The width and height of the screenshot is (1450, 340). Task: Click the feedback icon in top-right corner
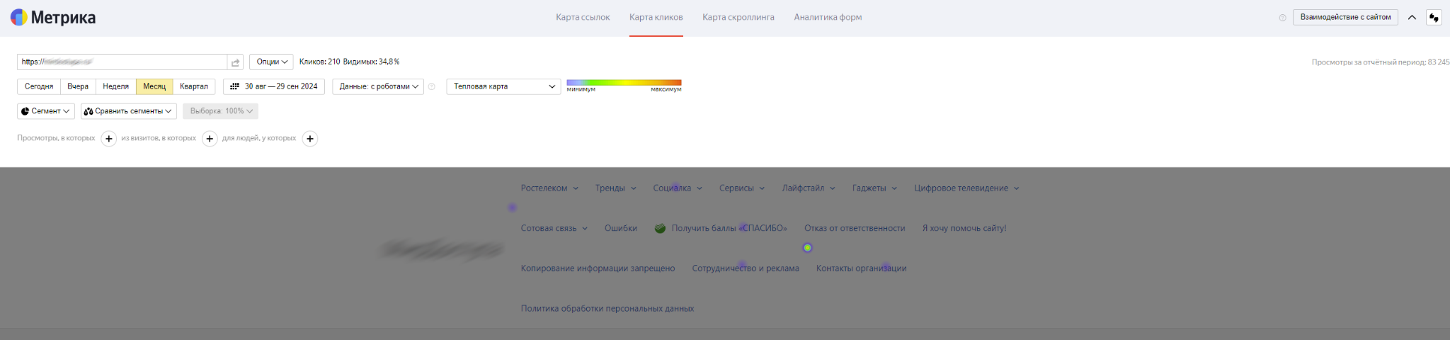click(x=1434, y=18)
